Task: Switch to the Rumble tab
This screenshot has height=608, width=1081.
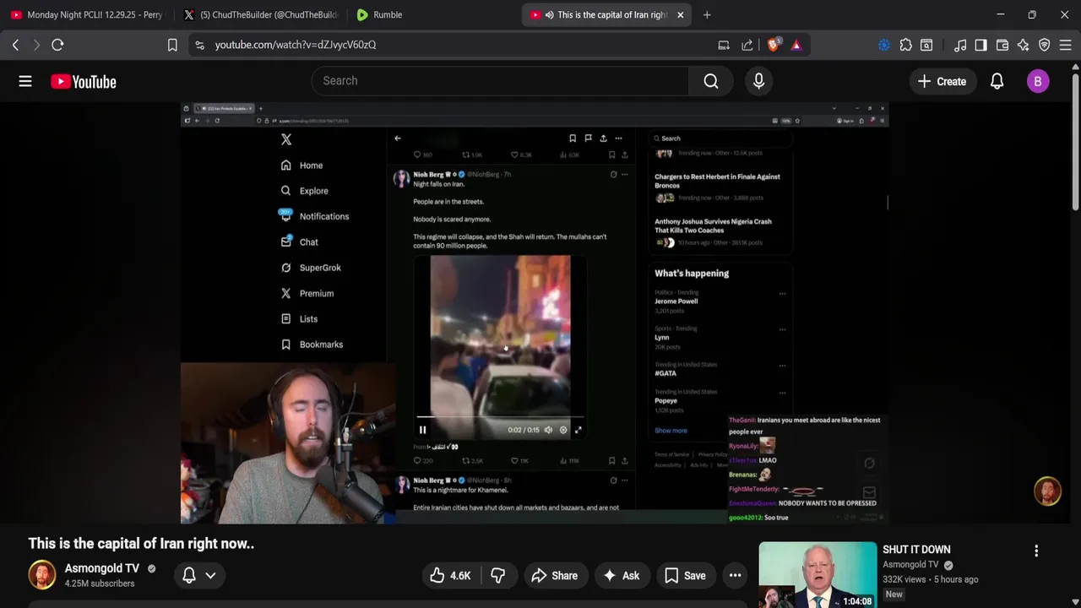Action: tap(432, 14)
